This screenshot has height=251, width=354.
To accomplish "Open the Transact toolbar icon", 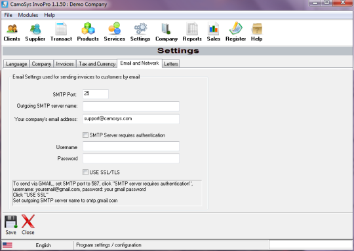I will 61,29.
